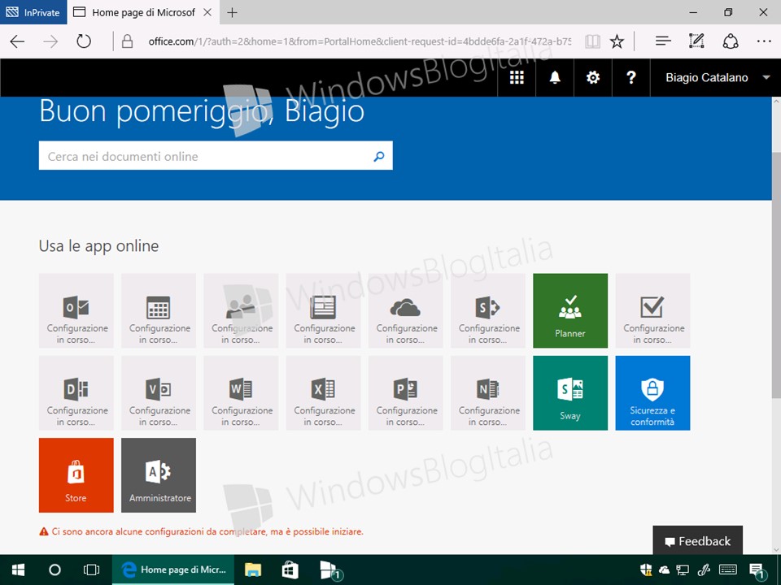This screenshot has width=781, height=585.
Task: Open the Excel Online tile
Action: pyautogui.click(x=323, y=393)
